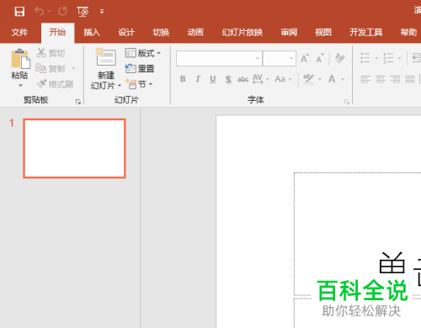The width and height of the screenshot is (421, 328).
Task: Apply the text highlight color
Action: coord(308,79)
